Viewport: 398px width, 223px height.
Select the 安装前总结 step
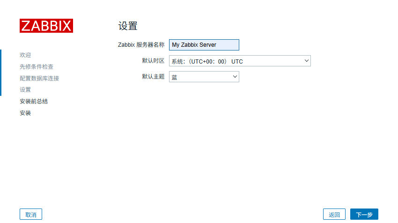click(x=34, y=101)
